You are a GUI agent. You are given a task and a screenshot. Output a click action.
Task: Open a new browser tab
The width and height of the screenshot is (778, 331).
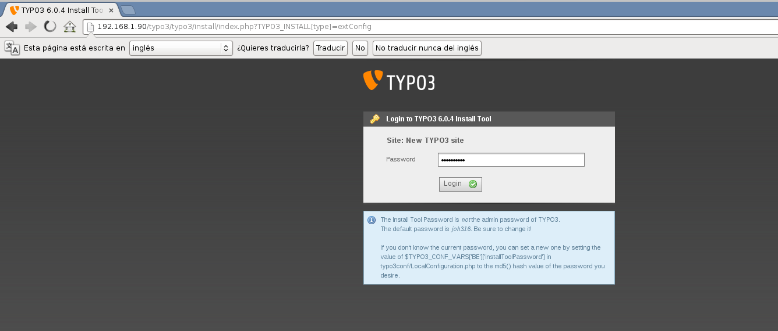coord(128,9)
